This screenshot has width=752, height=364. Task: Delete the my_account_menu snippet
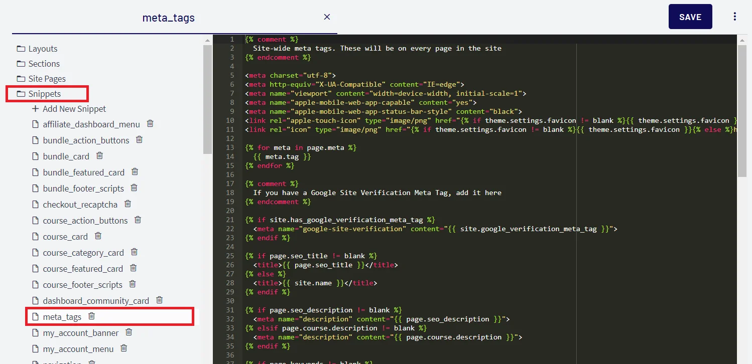point(123,348)
